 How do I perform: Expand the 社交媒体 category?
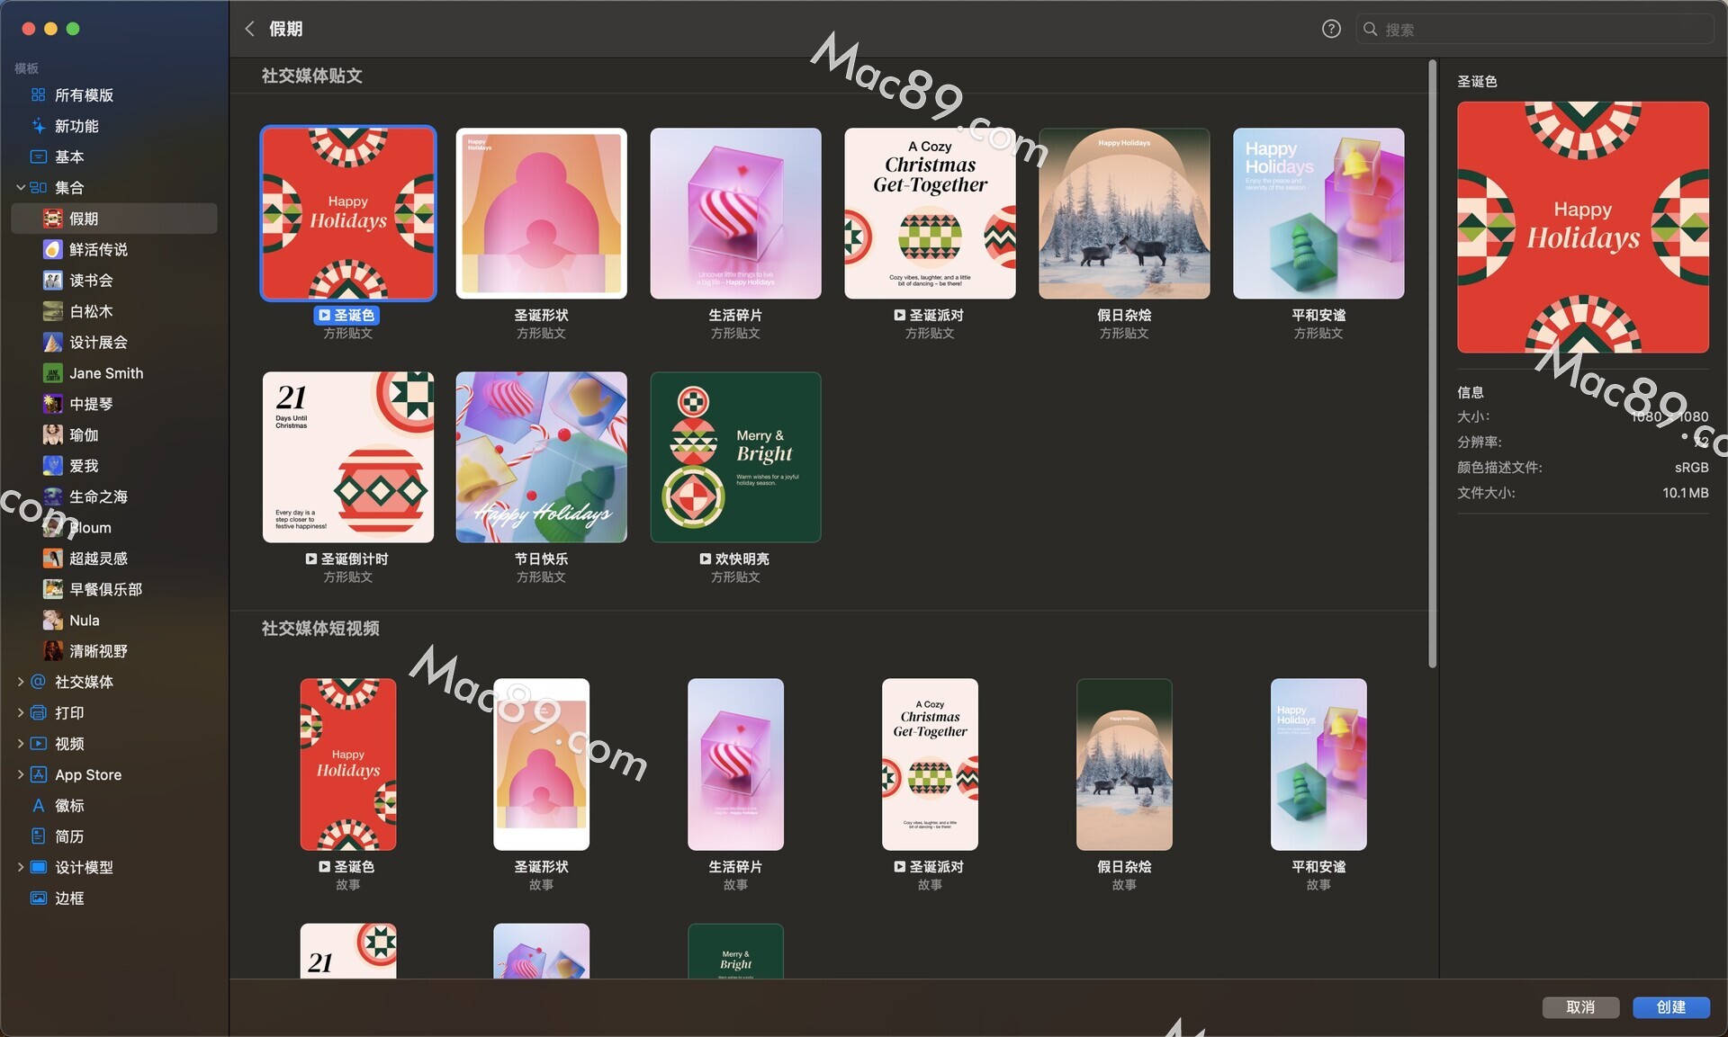[20, 682]
